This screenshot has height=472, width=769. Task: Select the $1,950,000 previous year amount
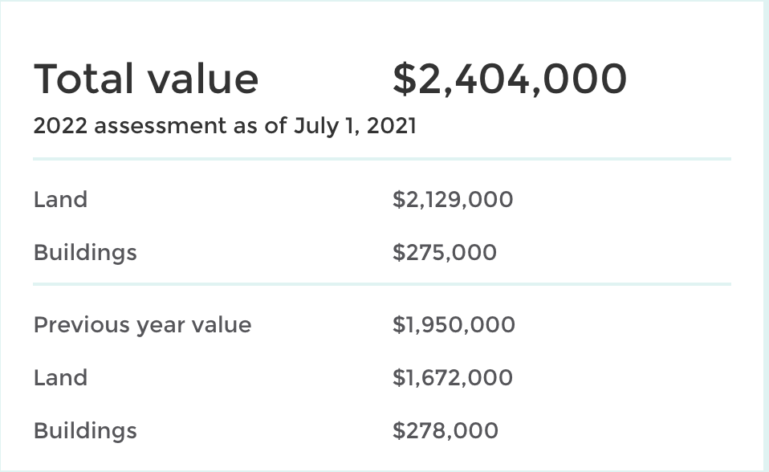pos(454,325)
